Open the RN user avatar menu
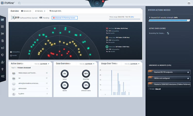This screenshot has width=193, height=116. click(x=189, y=3)
